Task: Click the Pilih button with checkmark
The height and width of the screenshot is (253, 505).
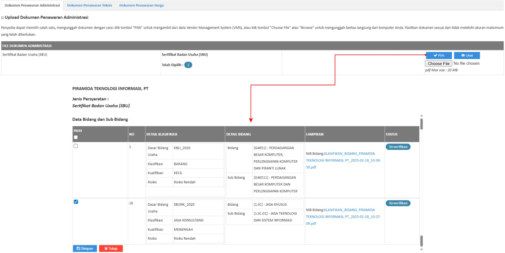Action: [x=439, y=56]
